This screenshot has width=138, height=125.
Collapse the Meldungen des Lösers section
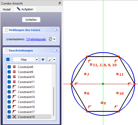(57, 30)
